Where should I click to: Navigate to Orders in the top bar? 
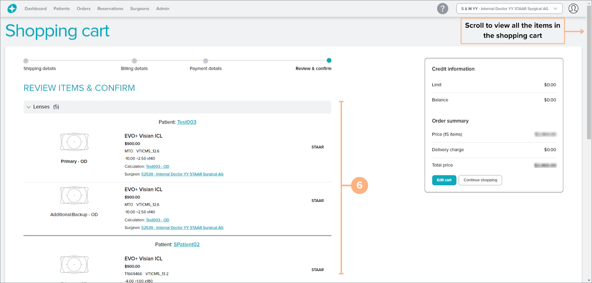[84, 8]
